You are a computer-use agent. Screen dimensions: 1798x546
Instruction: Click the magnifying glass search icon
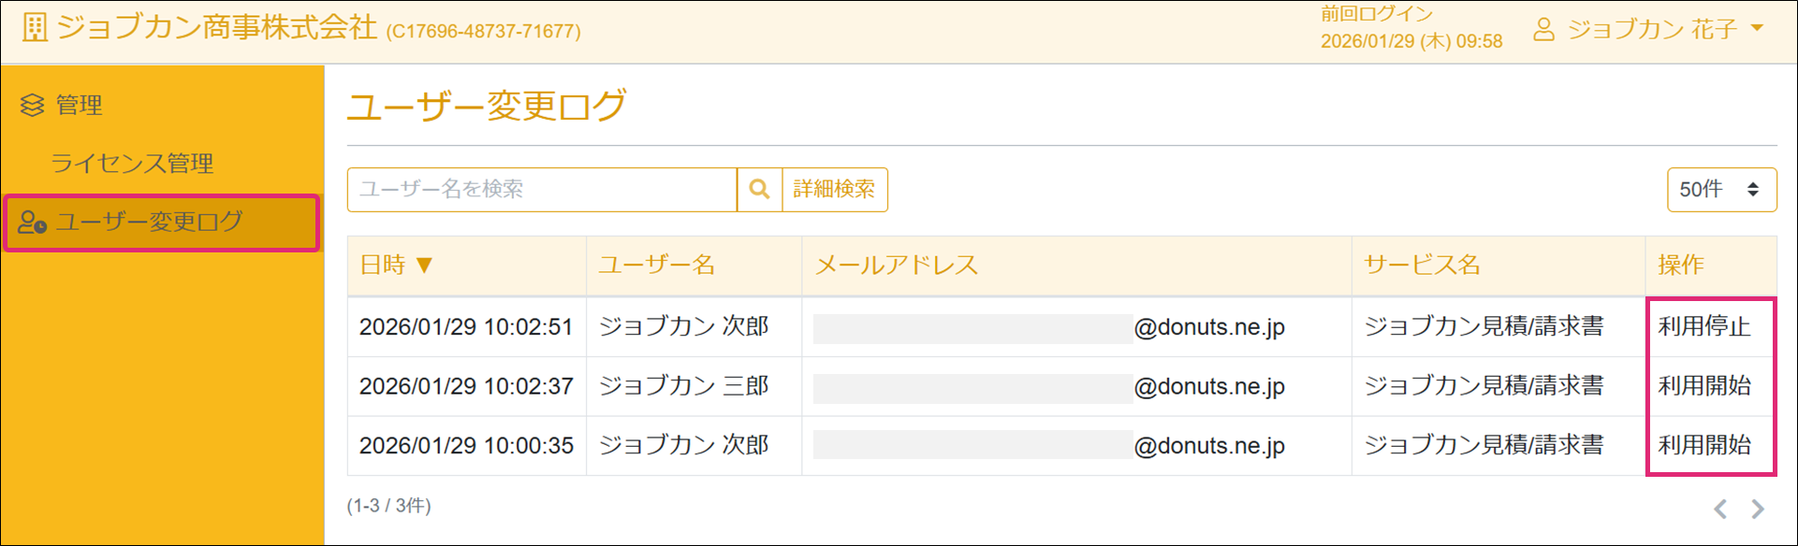(x=759, y=190)
